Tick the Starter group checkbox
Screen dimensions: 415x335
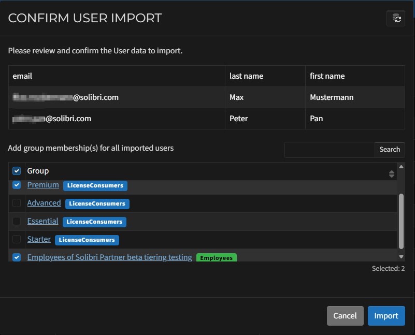(x=17, y=239)
